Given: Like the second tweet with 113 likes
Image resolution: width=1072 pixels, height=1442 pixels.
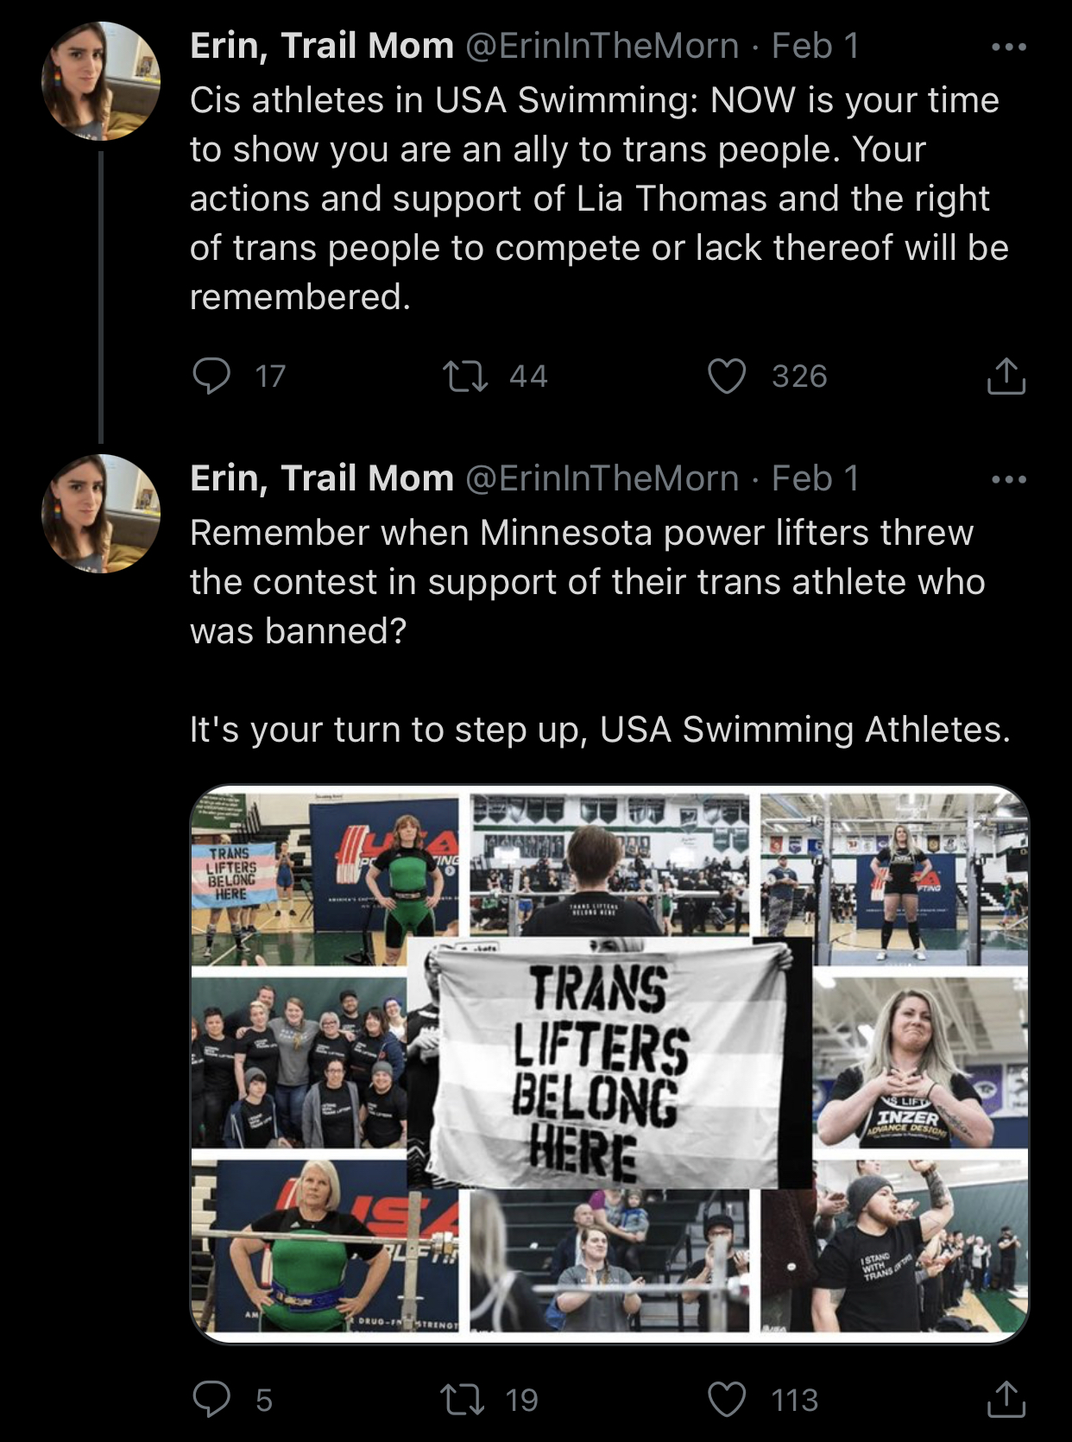Looking at the screenshot, I should point(727,1399).
